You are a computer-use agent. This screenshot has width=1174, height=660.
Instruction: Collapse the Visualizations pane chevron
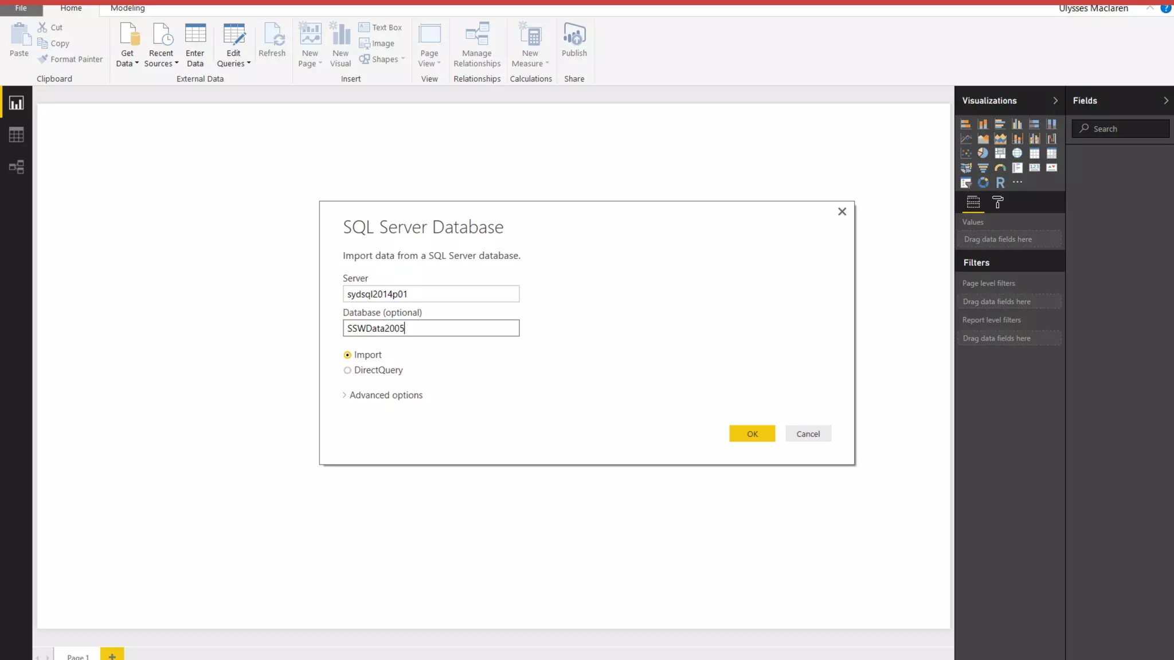pyautogui.click(x=1055, y=101)
